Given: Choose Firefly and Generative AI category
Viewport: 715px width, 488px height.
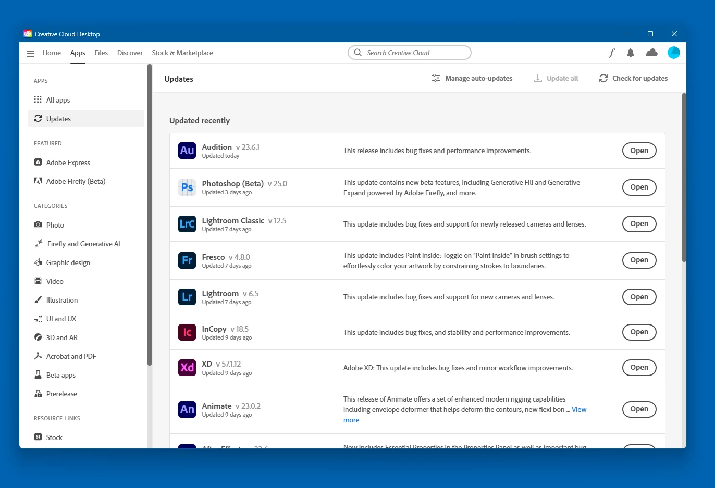Looking at the screenshot, I should click(86, 244).
